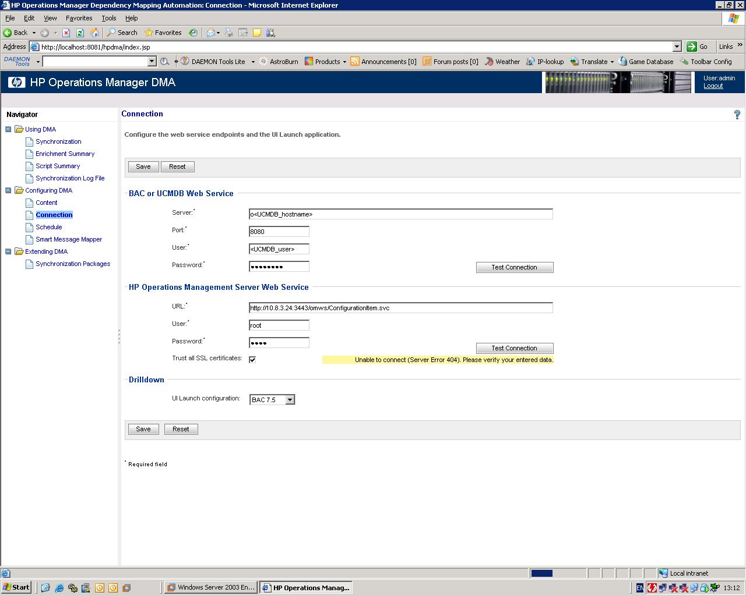746x596 pixels.
Task: Click the help question mark icon
Action: [737, 115]
